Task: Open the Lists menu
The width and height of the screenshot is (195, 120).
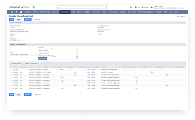Action: (73, 12)
